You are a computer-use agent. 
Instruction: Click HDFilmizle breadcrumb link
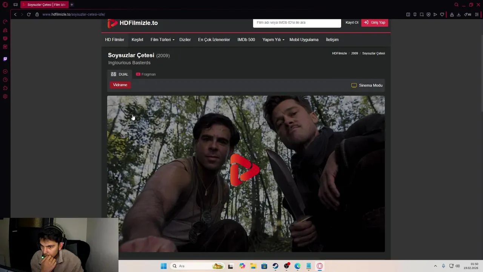point(339,53)
